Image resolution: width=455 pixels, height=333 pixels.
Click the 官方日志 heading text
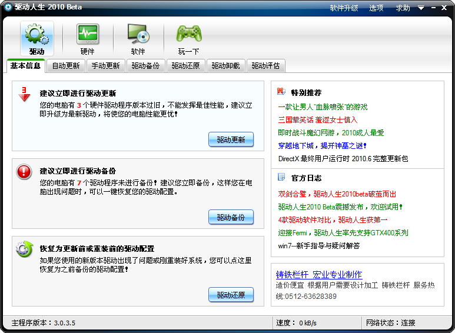(x=306, y=178)
